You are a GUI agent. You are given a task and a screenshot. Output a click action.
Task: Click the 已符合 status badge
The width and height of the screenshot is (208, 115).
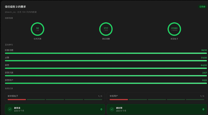(x=202, y=7)
